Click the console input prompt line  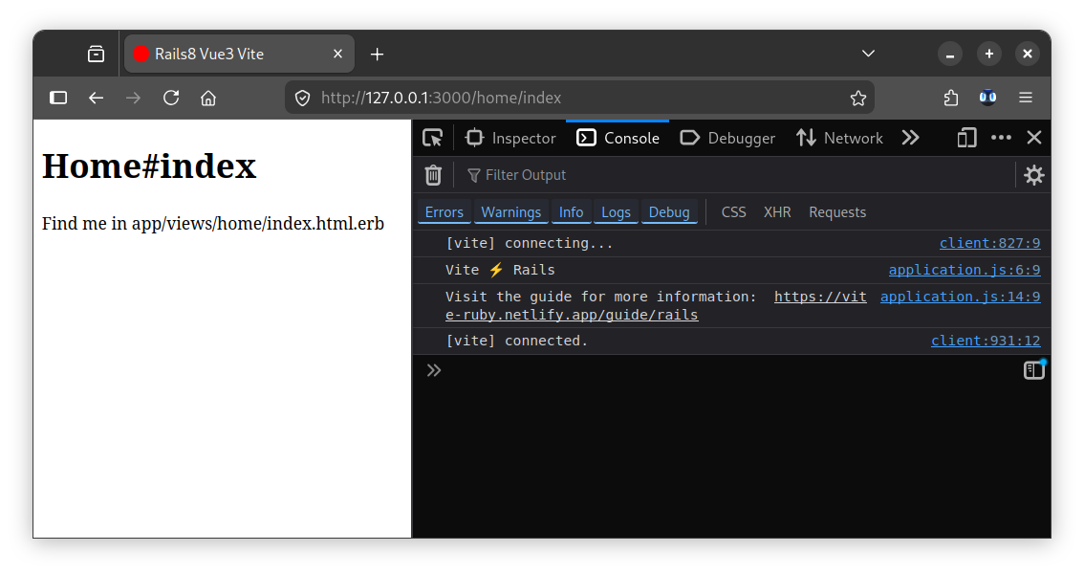730,370
